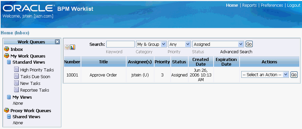This screenshot has height=129, width=302.
Task: Select My Work Queues label
Action: coord(28,56)
